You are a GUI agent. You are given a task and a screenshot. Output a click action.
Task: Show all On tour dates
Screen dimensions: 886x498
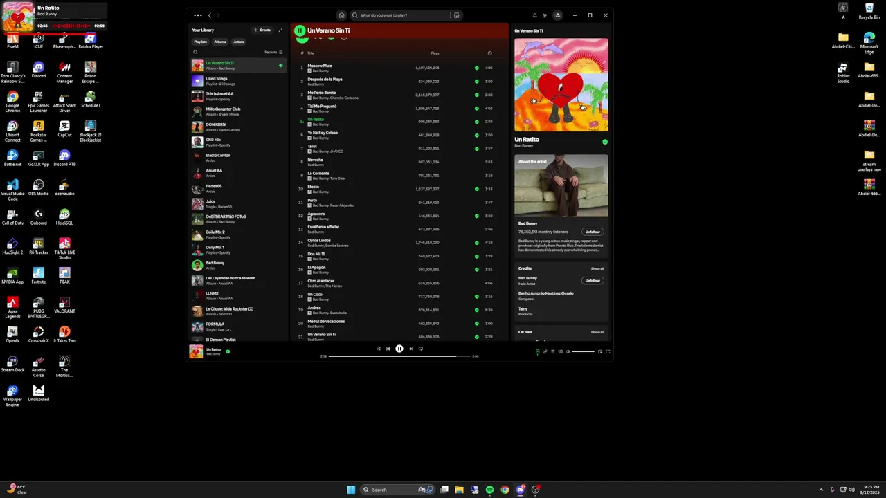coord(597,332)
